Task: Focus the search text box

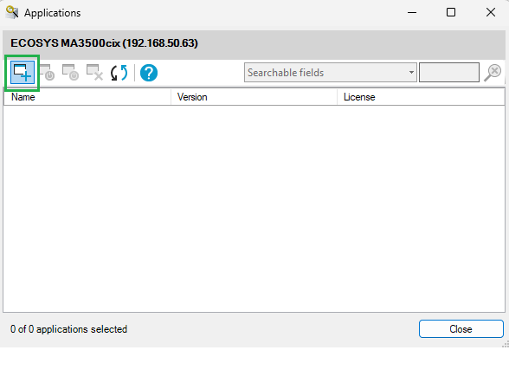Action: click(x=449, y=73)
